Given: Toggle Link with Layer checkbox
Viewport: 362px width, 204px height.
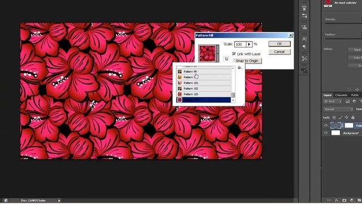Looking at the screenshot, I should (234, 54).
